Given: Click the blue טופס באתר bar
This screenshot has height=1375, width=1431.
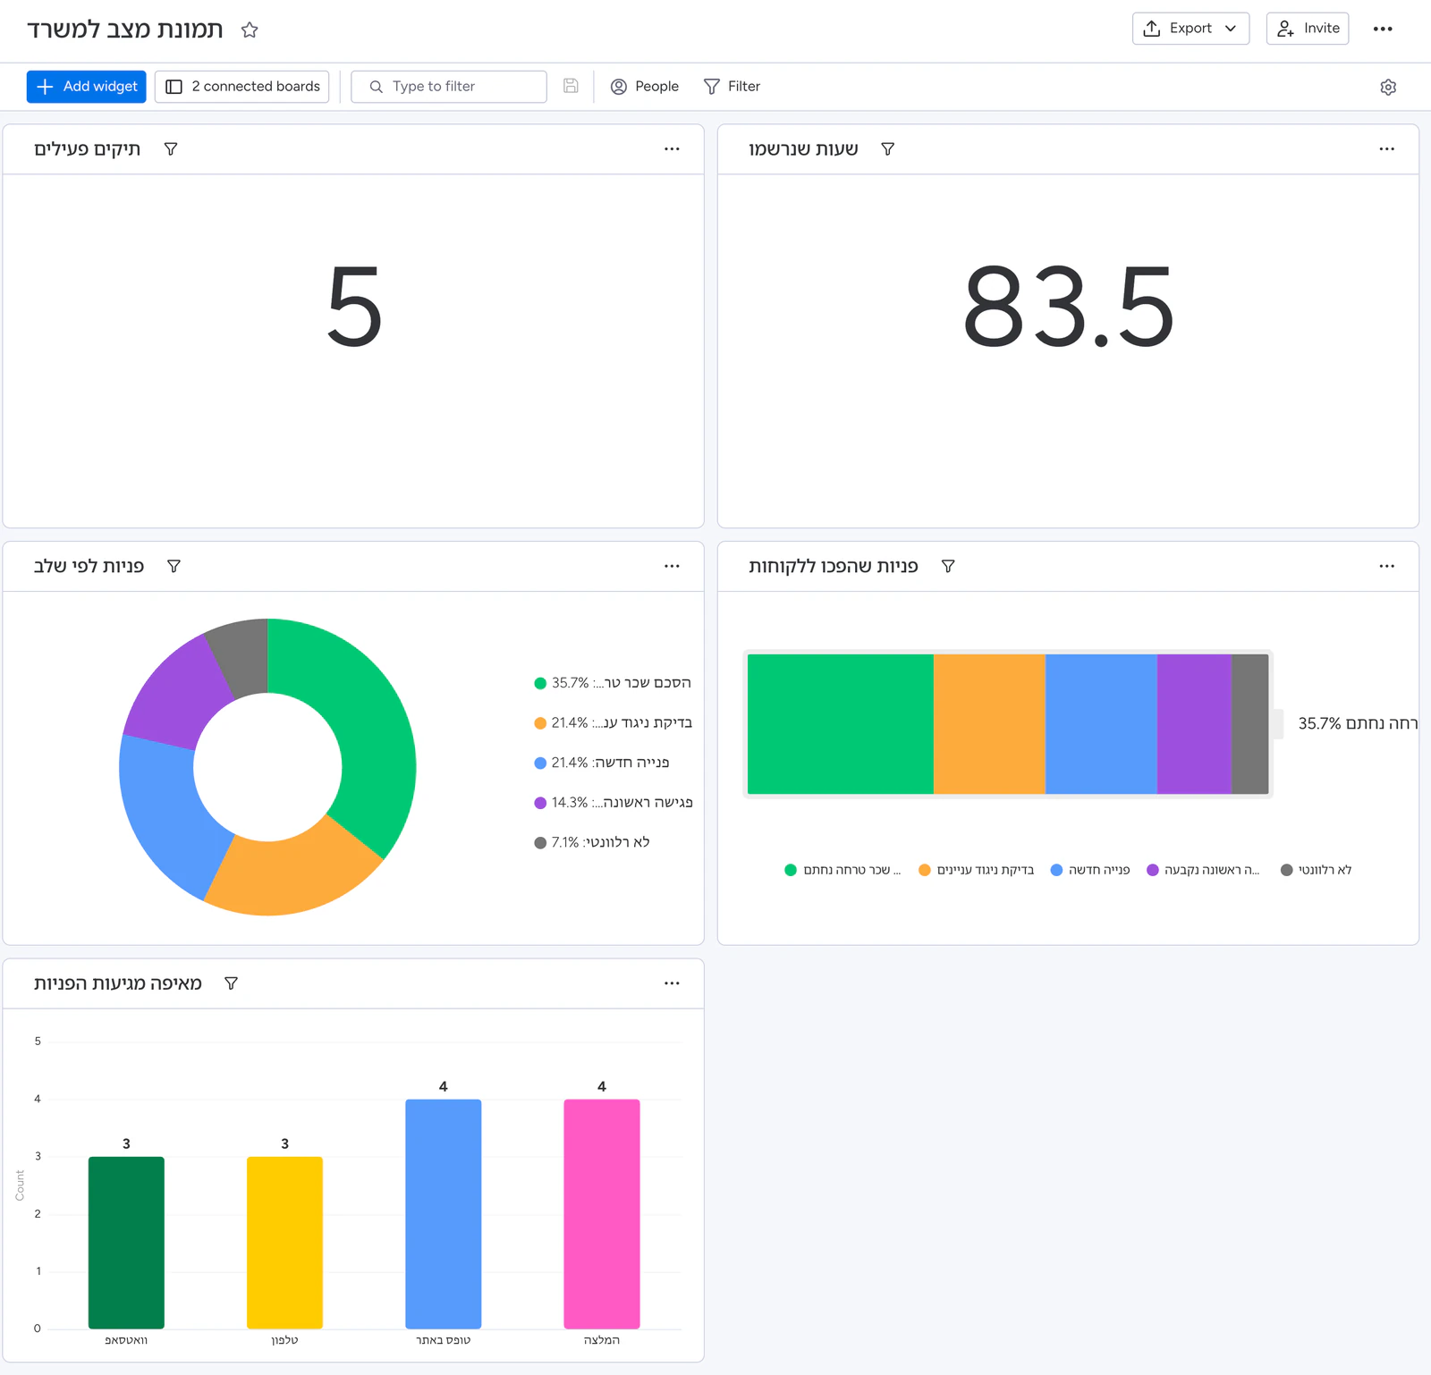Looking at the screenshot, I should [x=444, y=1214].
